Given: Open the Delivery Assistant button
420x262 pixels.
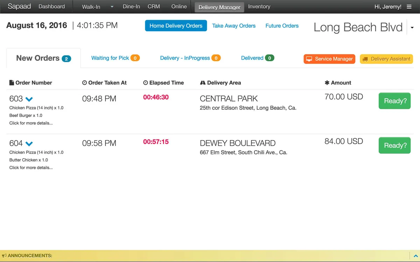Looking at the screenshot, I should (x=386, y=59).
